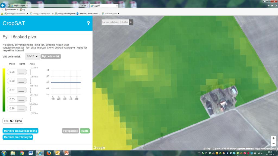Click the Byt cellstorlek button

click(x=51, y=56)
